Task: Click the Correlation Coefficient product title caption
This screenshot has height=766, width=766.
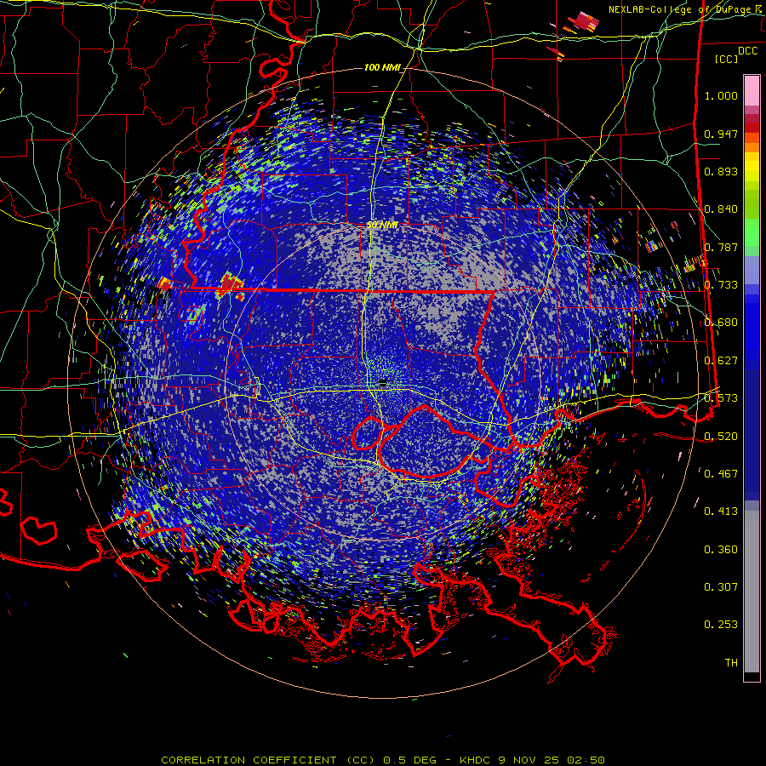Action: (x=383, y=760)
